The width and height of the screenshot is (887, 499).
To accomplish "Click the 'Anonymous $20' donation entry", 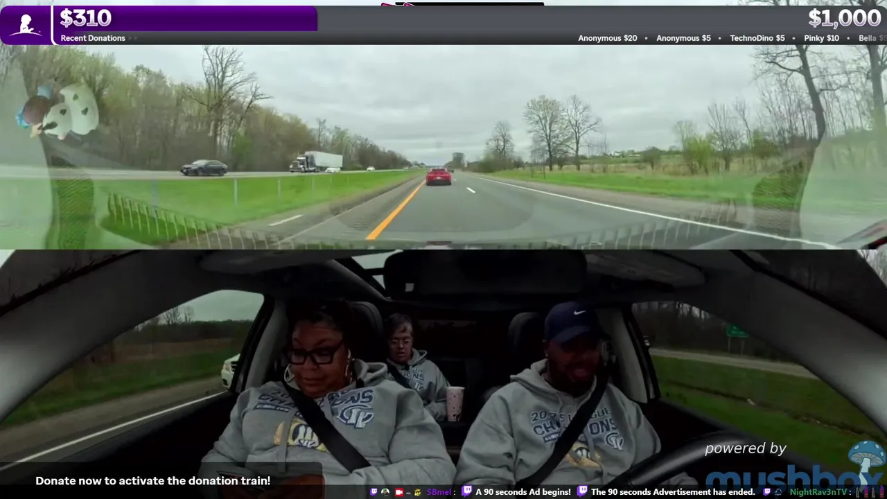I will pyautogui.click(x=608, y=38).
